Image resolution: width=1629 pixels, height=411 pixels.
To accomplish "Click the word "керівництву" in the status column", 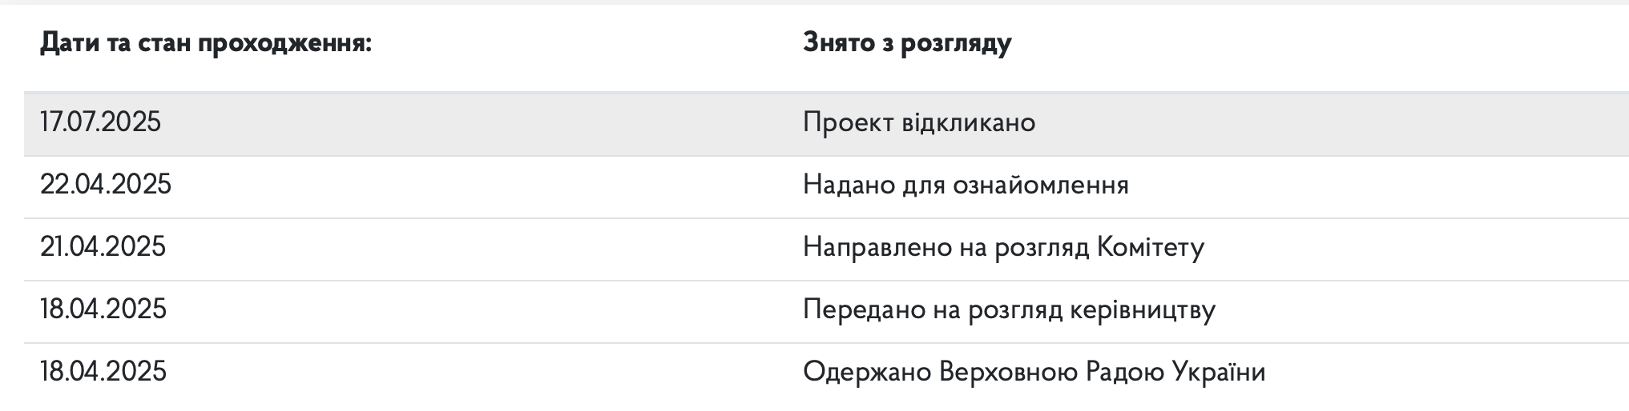I will [x=1143, y=309].
